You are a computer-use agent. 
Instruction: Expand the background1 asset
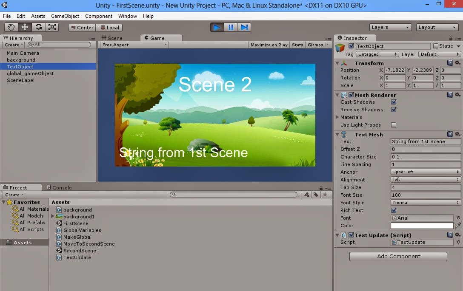click(53, 216)
